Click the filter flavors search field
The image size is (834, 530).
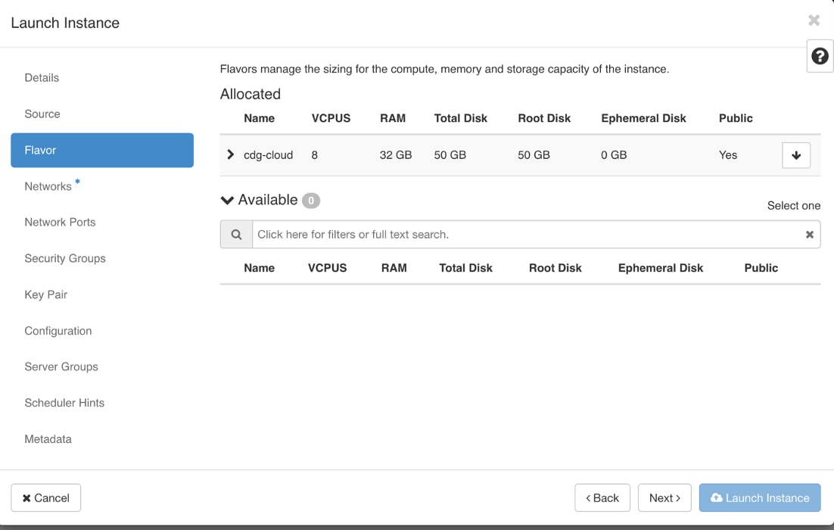tap(528, 235)
